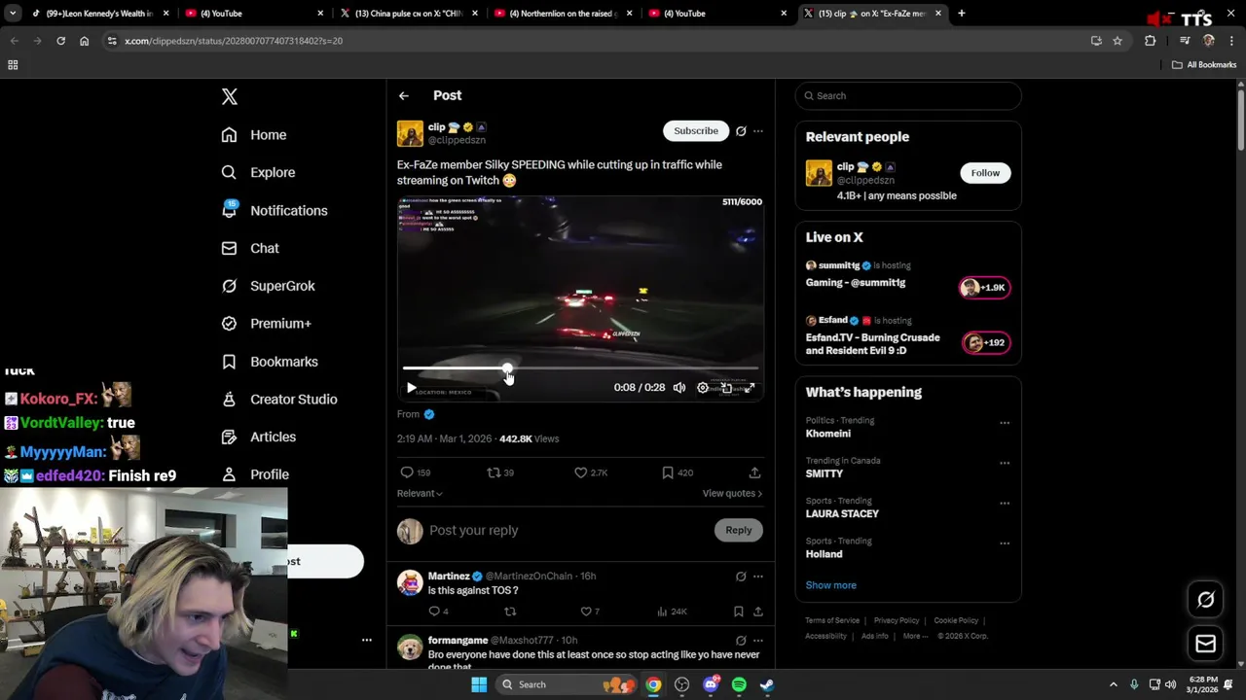Viewport: 1246px width, 700px height.
Task: Click the Reply button
Action: tap(739, 530)
